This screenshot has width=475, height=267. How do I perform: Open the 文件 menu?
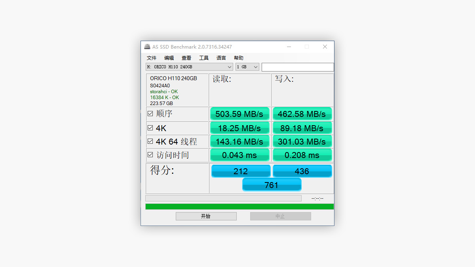point(152,58)
